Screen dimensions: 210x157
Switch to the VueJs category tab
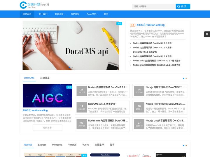point(85,145)
